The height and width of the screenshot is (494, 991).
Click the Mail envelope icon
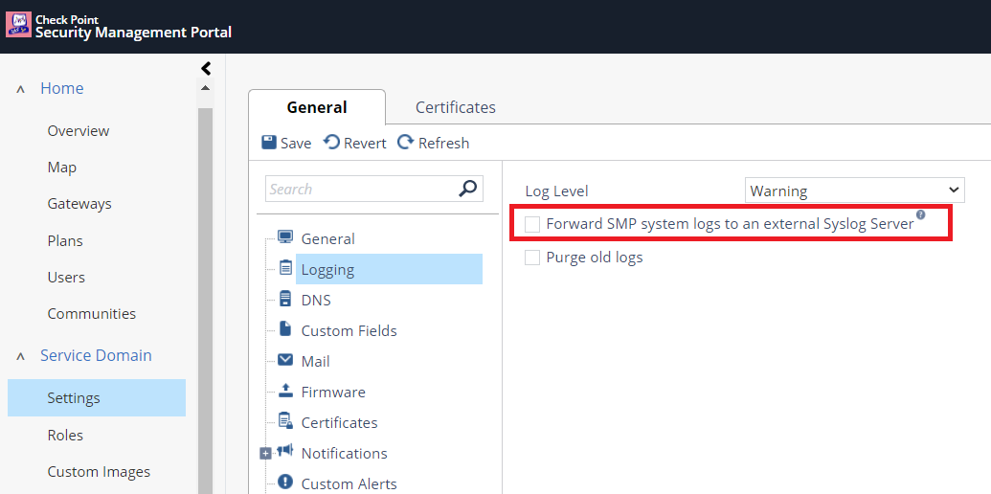tap(285, 360)
